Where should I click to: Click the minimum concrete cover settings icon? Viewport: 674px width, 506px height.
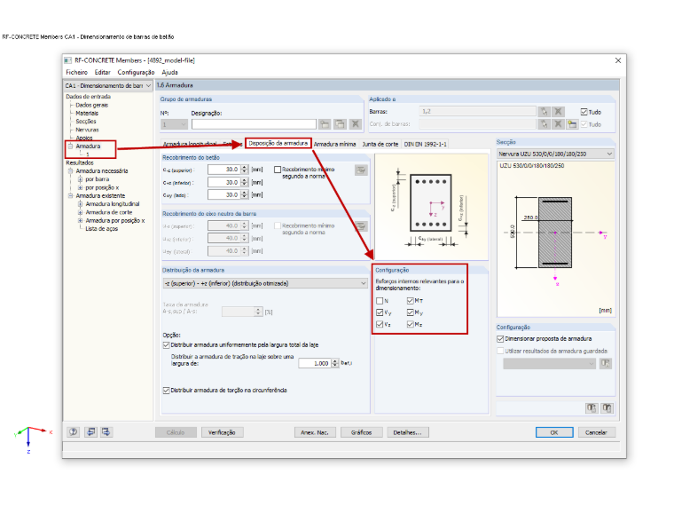click(x=361, y=170)
